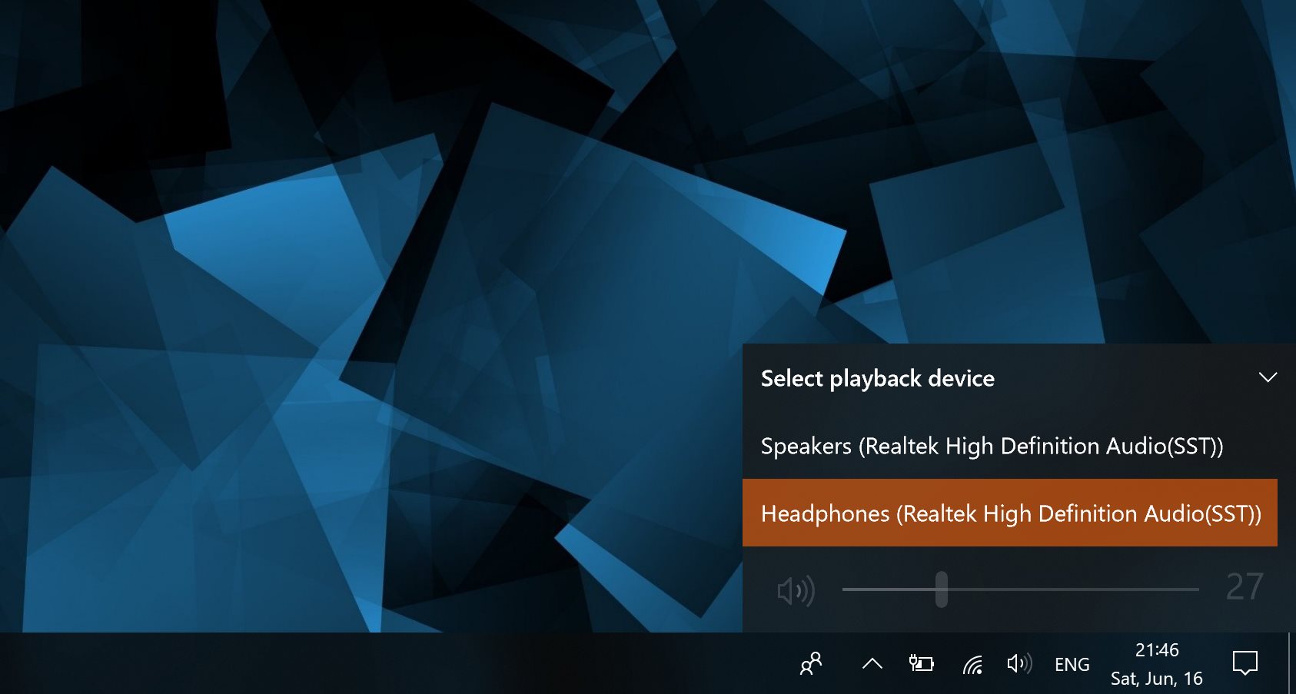This screenshot has width=1296, height=694.
Task: Click the Select playback device heading
Action: 877,378
